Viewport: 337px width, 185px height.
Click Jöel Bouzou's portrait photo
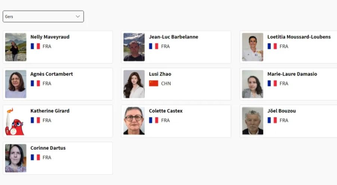pyautogui.click(x=253, y=121)
